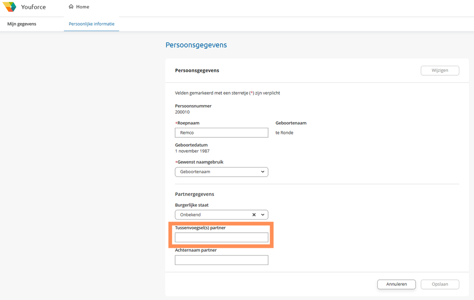Click the Home house icon
Viewport: 474px width, 300px height.
tap(71, 7)
